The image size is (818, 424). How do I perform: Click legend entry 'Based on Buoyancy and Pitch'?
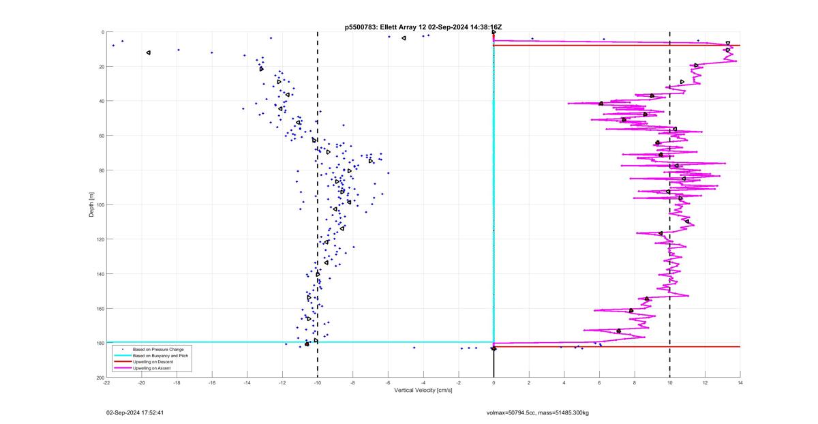pyautogui.click(x=161, y=356)
